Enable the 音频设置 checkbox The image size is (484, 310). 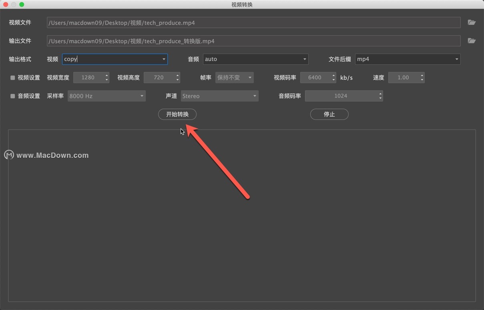point(12,96)
